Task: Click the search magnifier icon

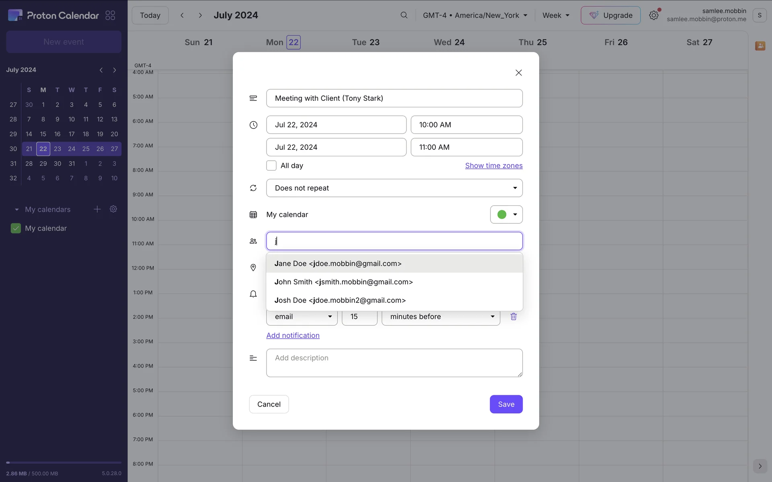Action: click(404, 15)
